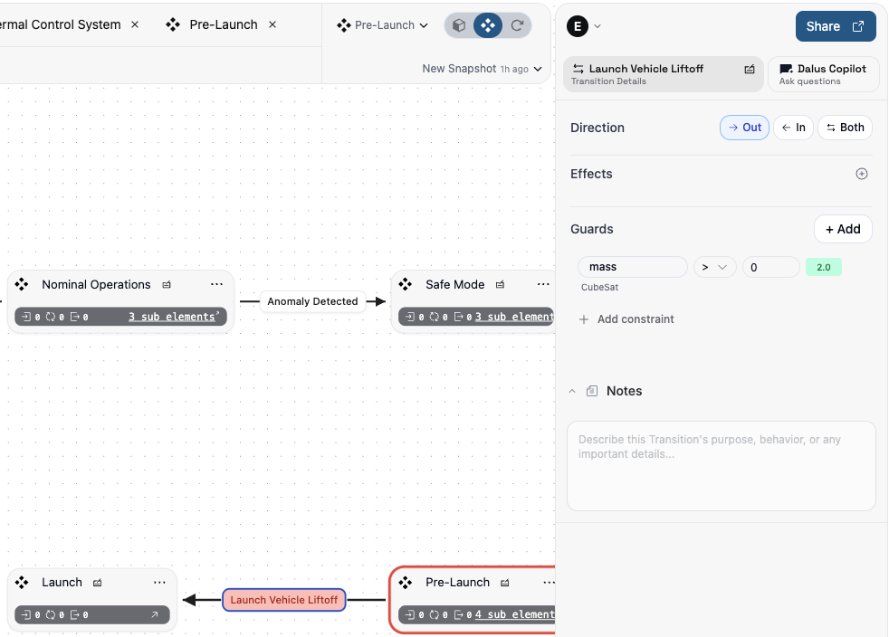Open the Dalus Copilot tab
Image resolution: width=889 pixels, height=637 pixels.
point(823,74)
